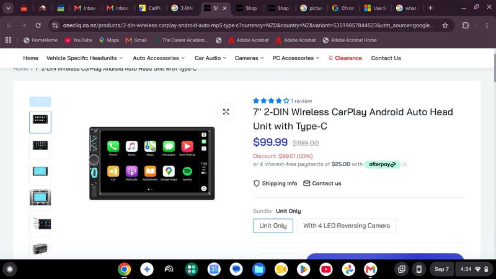
Task: Select the first CarPlay product thumbnail
Action: (40, 122)
